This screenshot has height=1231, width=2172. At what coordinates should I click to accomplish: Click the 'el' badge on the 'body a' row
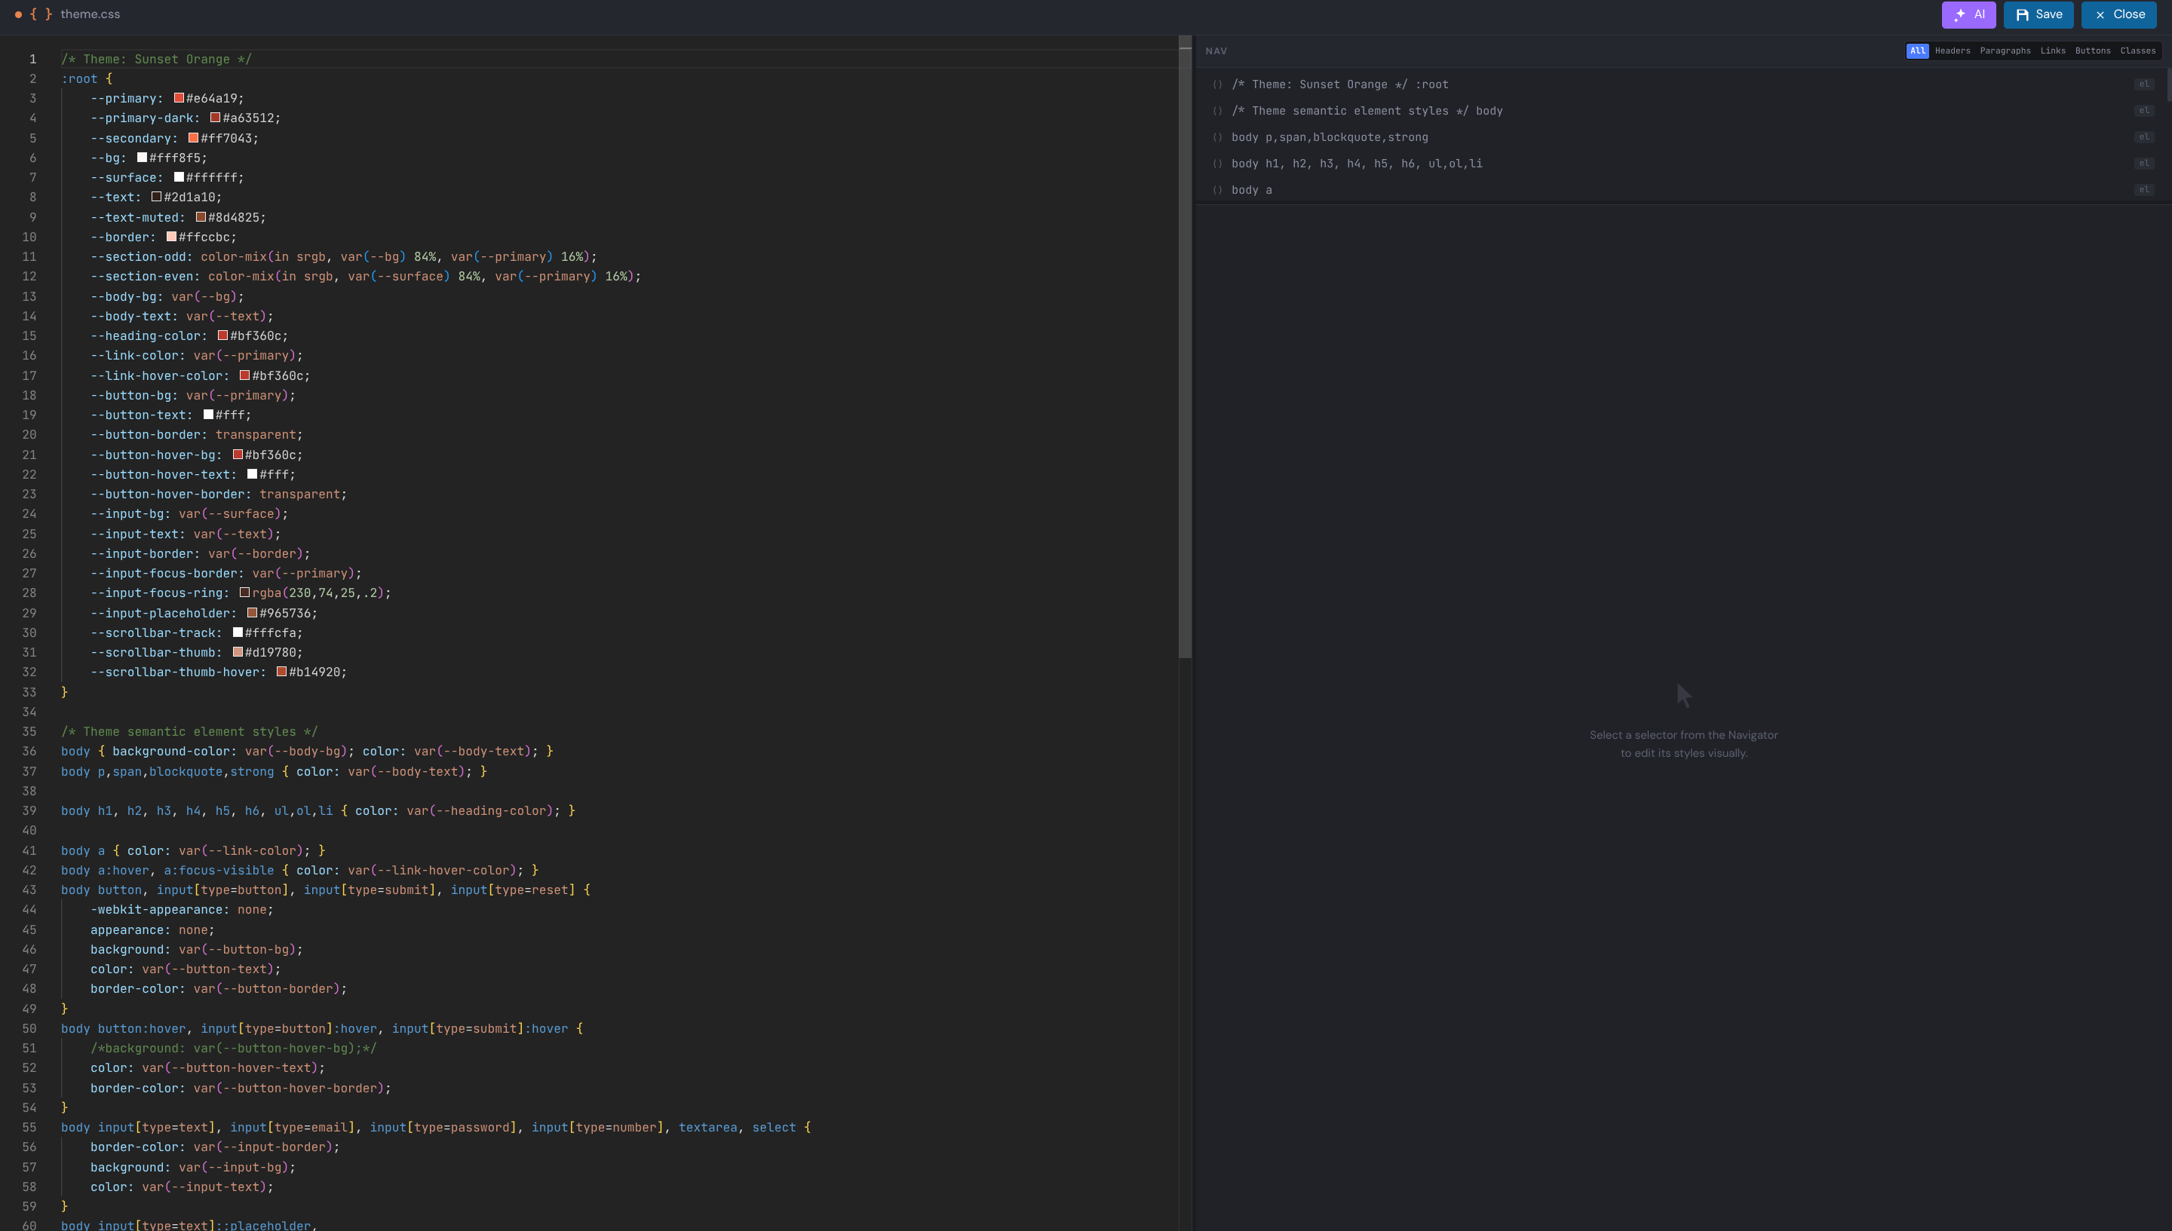point(2143,190)
